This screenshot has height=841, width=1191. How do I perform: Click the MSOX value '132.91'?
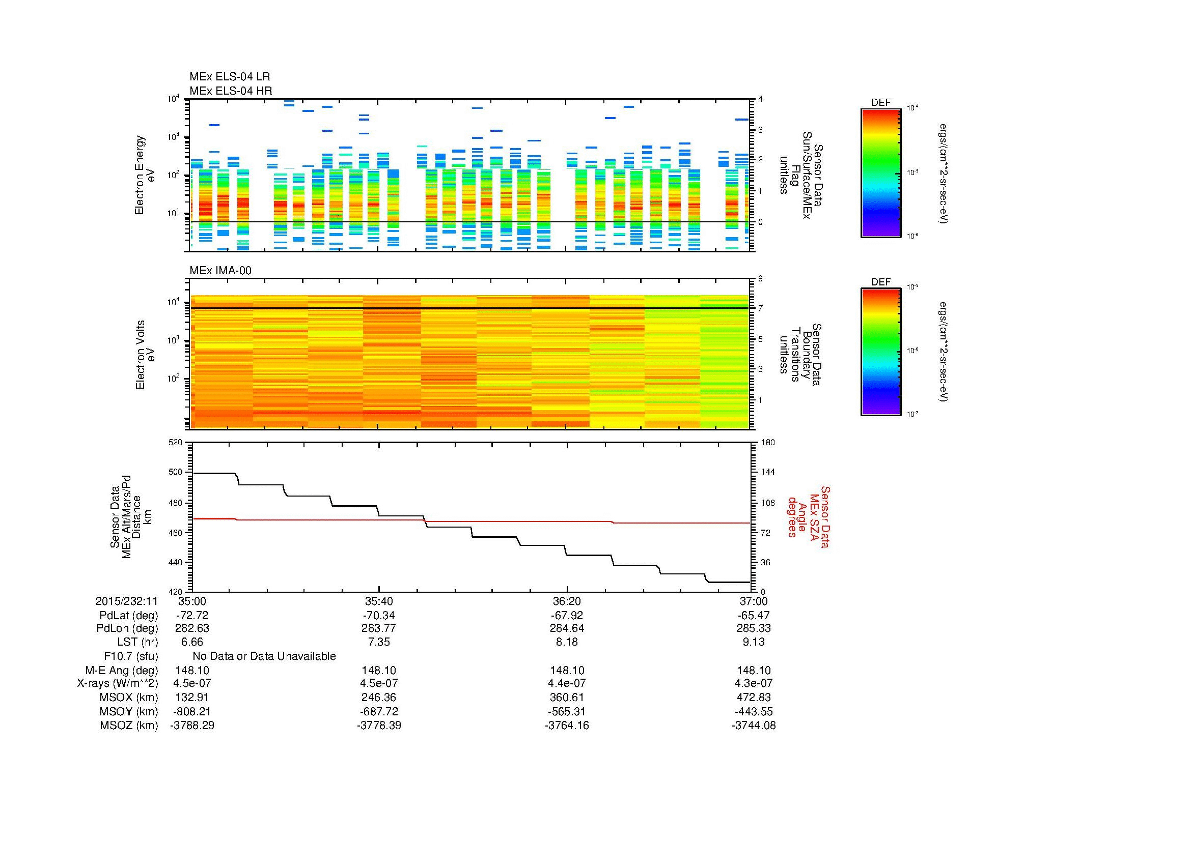coord(192,698)
